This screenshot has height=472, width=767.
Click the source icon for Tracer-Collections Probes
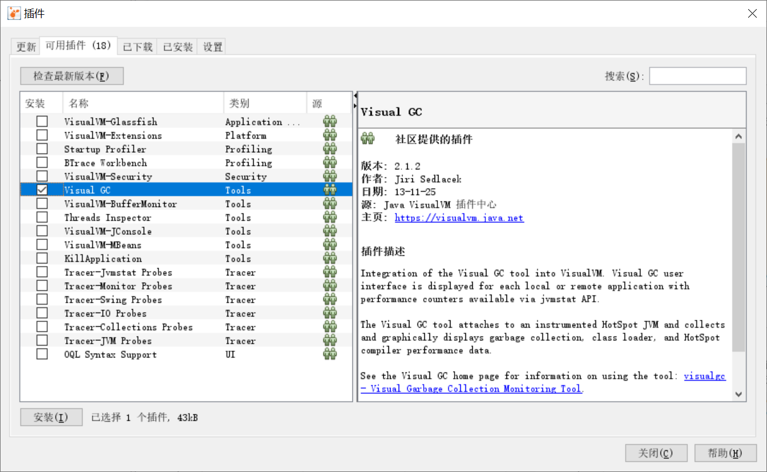pyautogui.click(x=330, y=327)
